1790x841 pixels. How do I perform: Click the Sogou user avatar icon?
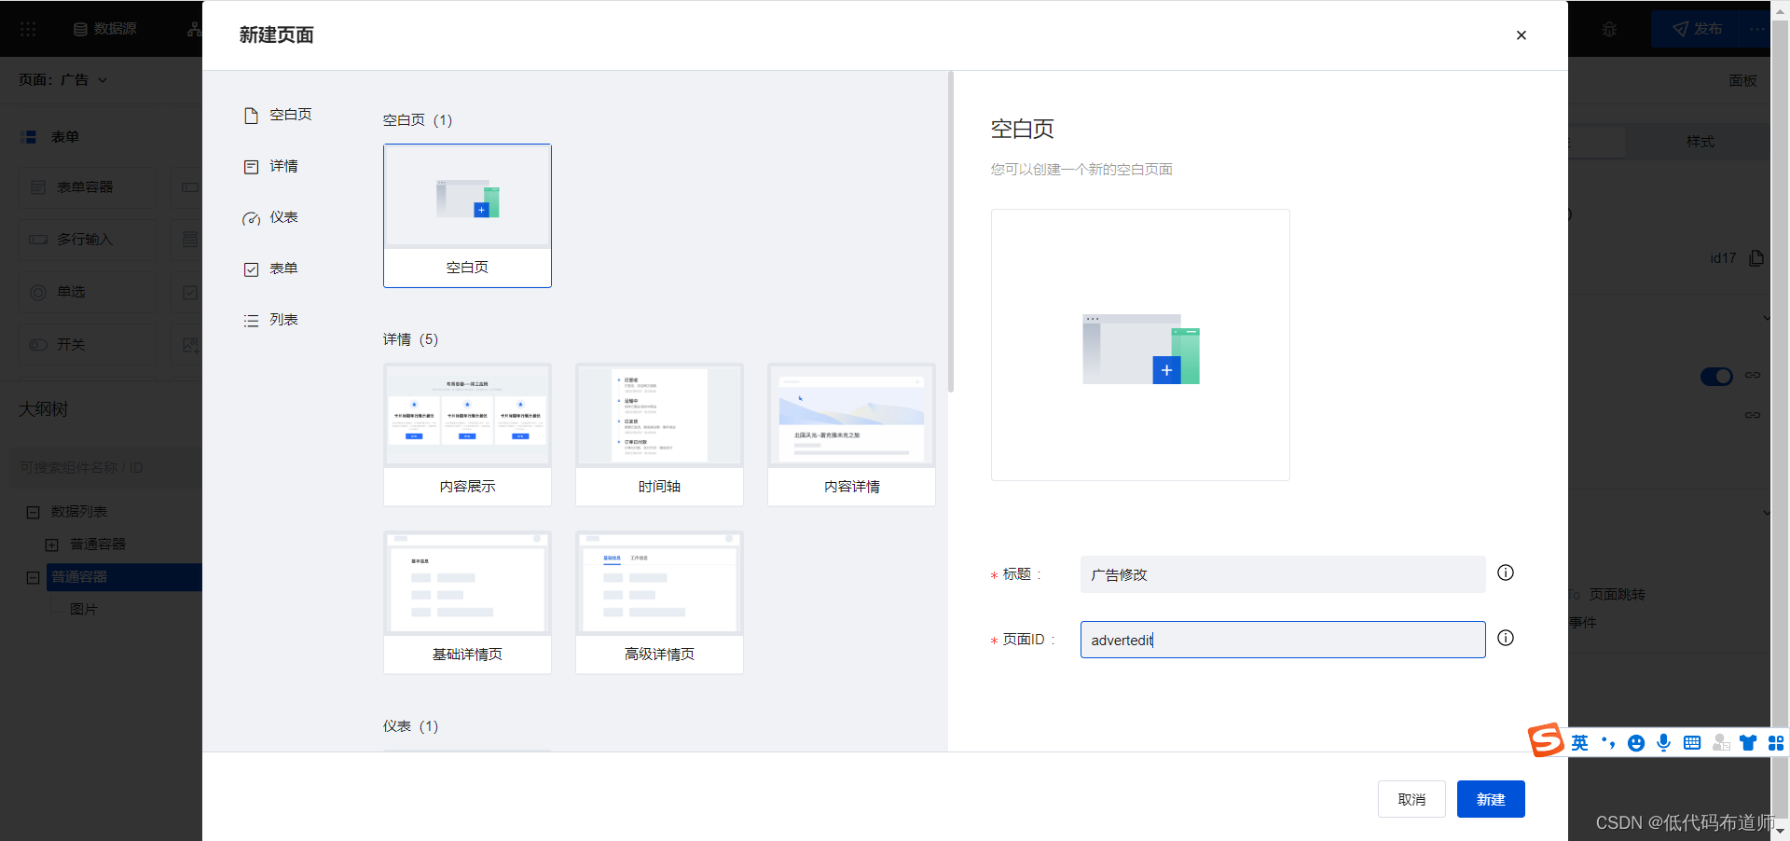point(1721,743)
